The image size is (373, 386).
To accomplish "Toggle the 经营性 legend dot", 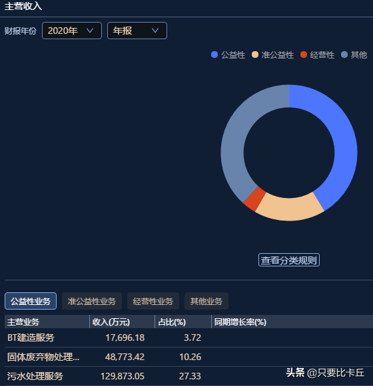I will [x=304, y=54].
